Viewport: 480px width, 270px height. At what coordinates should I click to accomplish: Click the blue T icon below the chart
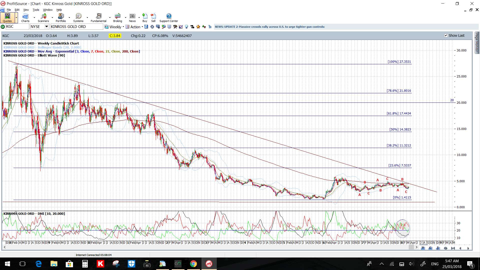pos(423,248)
